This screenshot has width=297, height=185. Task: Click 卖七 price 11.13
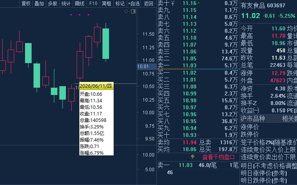pyautogui.click(x=190, y=24)
